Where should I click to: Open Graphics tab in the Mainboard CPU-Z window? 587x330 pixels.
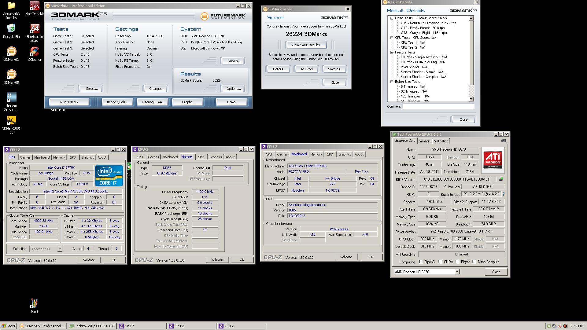pyautogui.click(x=345, y=154)
